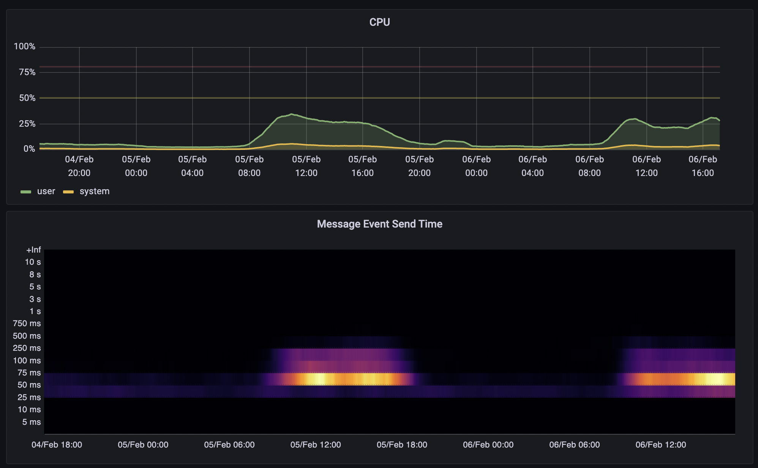Viewport: 758px width, 468px height.
Task: Click the +Inf heatmap y-axis label
Action: (x=33, y=250)
